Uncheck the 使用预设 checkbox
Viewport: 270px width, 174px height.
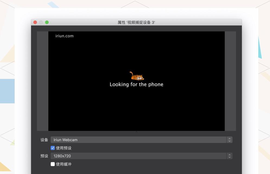(x=53, y=148)
